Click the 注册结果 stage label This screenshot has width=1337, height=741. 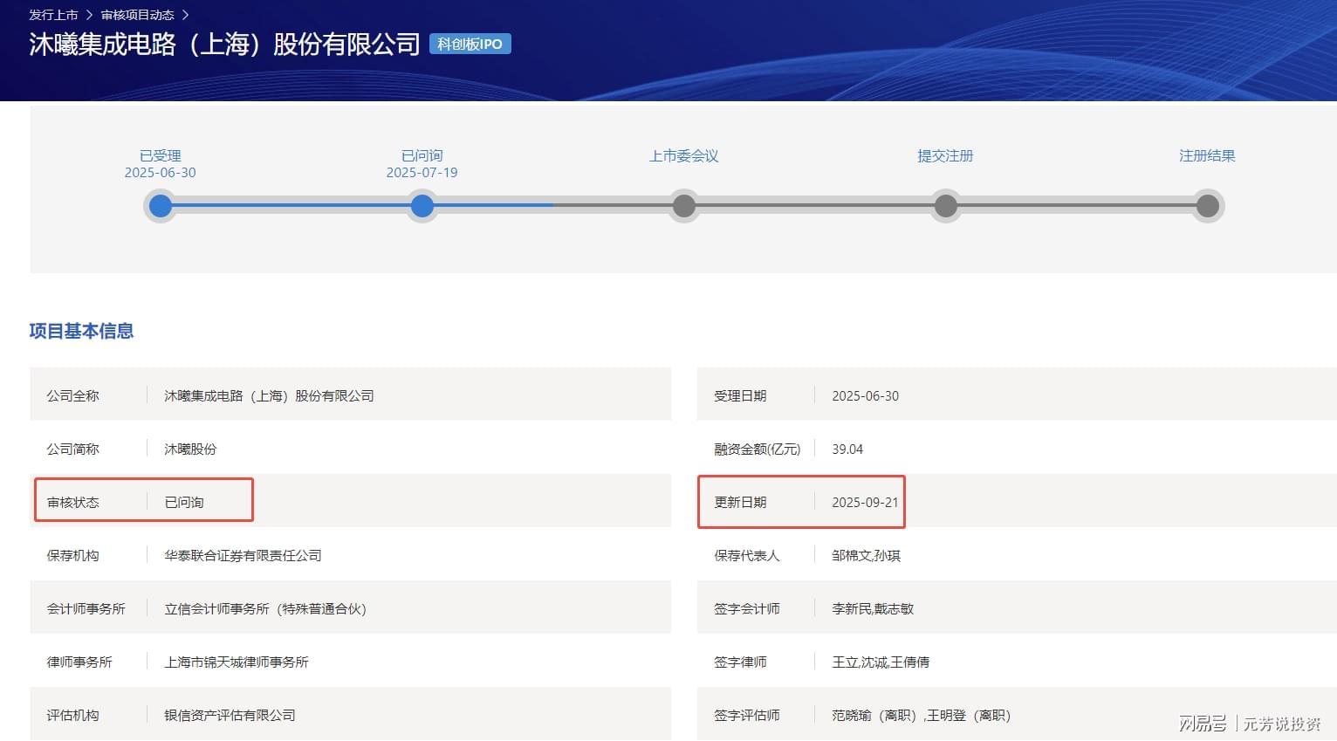click(1207, 156)
